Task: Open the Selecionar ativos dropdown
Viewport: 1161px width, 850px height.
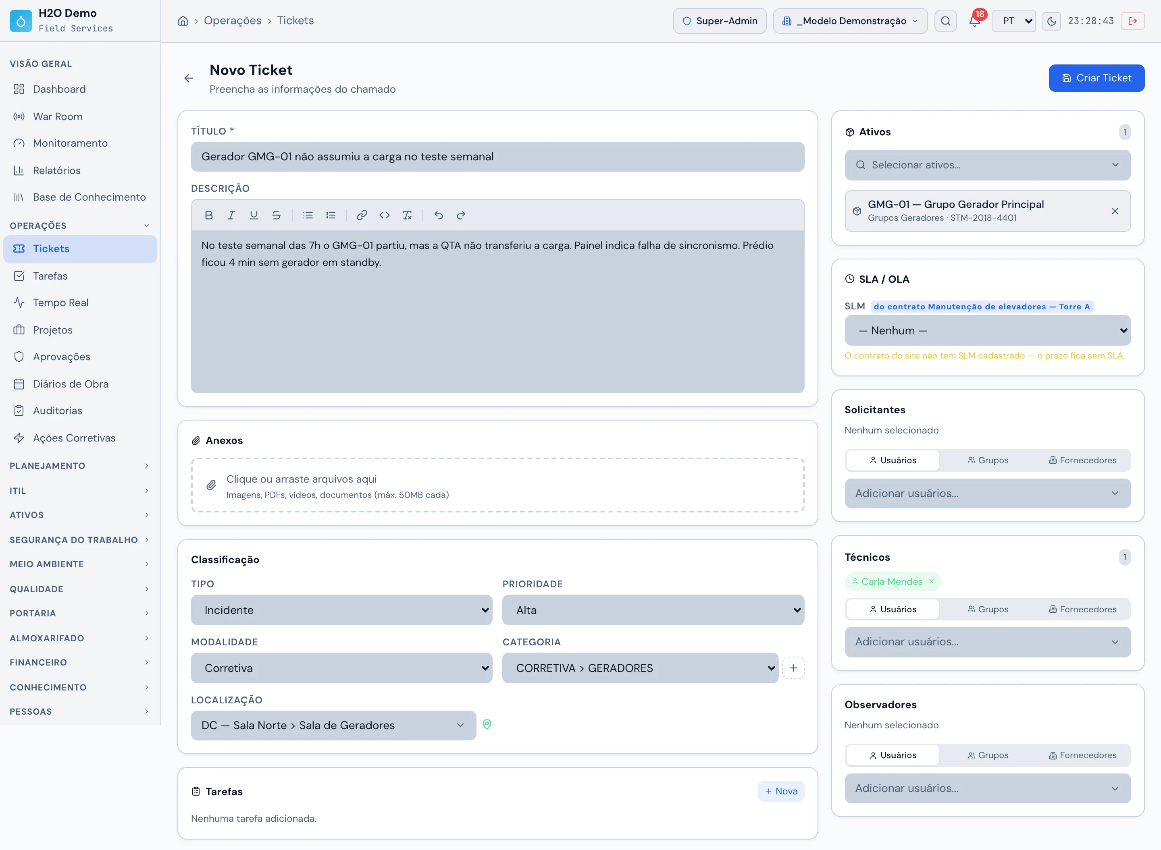Action: pyautogui.click(x=988, y=165)
